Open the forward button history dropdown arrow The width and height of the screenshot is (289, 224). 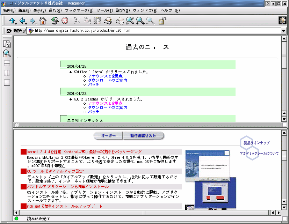click(x=36, y=24)
